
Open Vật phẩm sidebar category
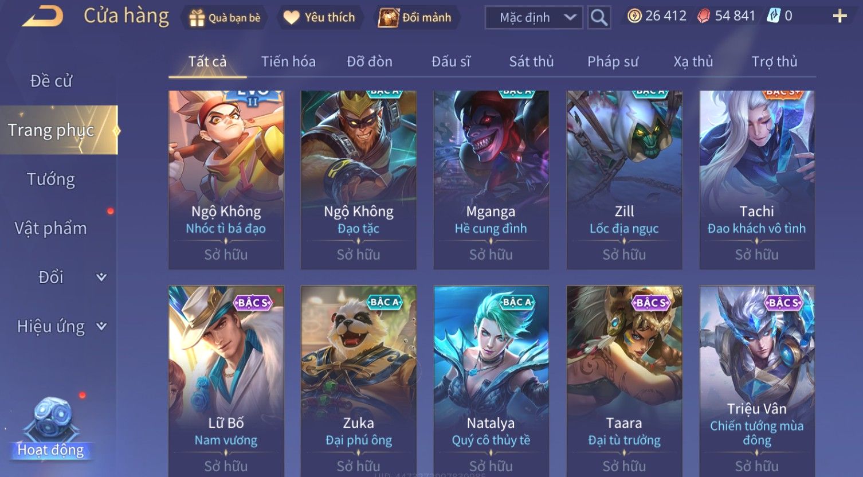(51, 228)
